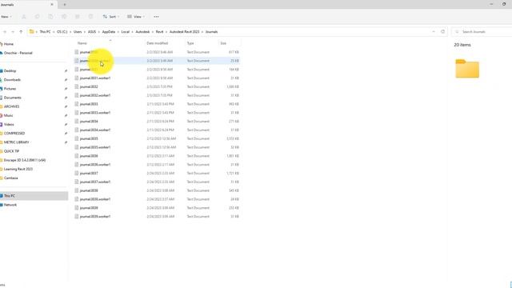
Task: Click the Copy icon in the toolbar
Action: [38, 17]
